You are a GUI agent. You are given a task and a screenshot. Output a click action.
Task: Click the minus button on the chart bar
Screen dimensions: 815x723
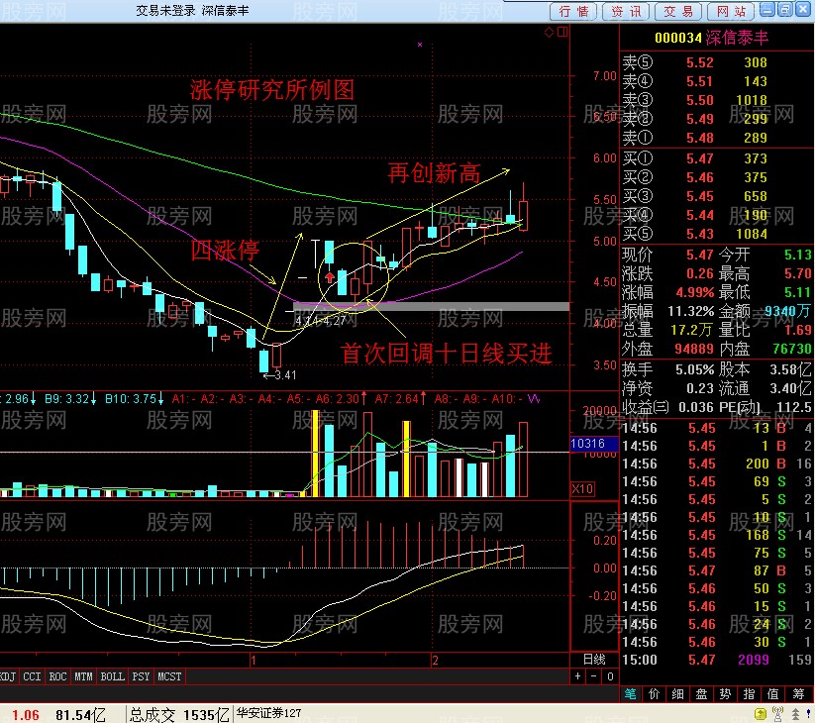[x=593, y=675]
